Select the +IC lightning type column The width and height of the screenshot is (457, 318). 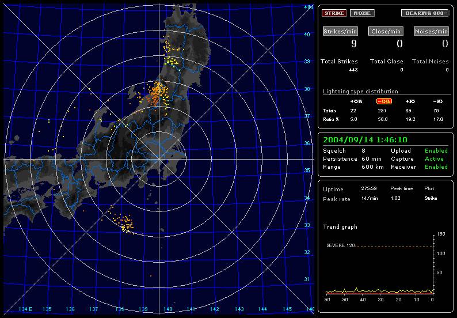410,101
